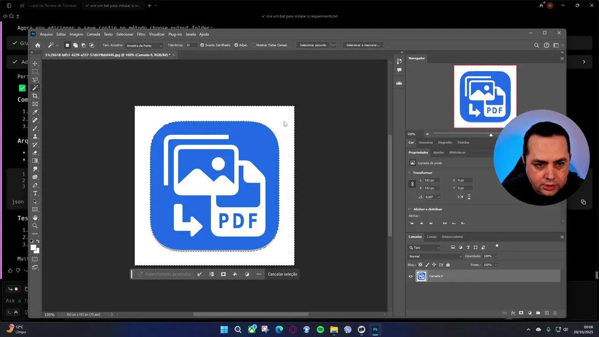Open the Filtro menu
599x337 pixels.
141,34
